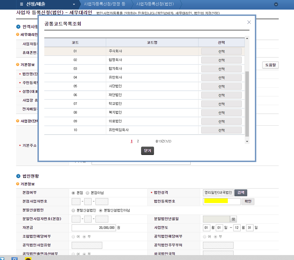Click the code list scrollbar thumb
This screenshot has height=260, width=294.
tap(247, 104)
